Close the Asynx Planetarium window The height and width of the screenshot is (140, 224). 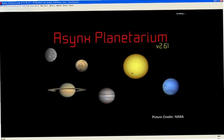(x=221, y=1)
